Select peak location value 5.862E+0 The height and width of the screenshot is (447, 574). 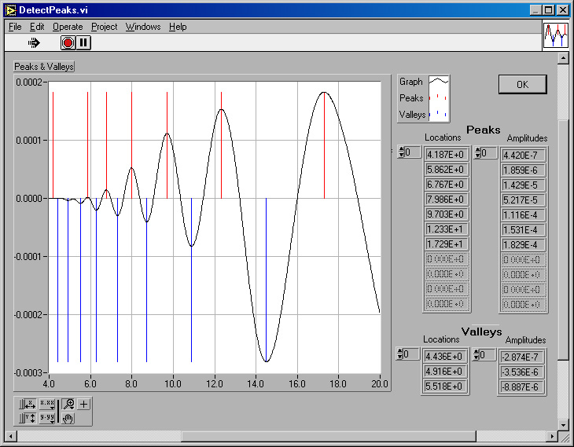tap(447, 170)
